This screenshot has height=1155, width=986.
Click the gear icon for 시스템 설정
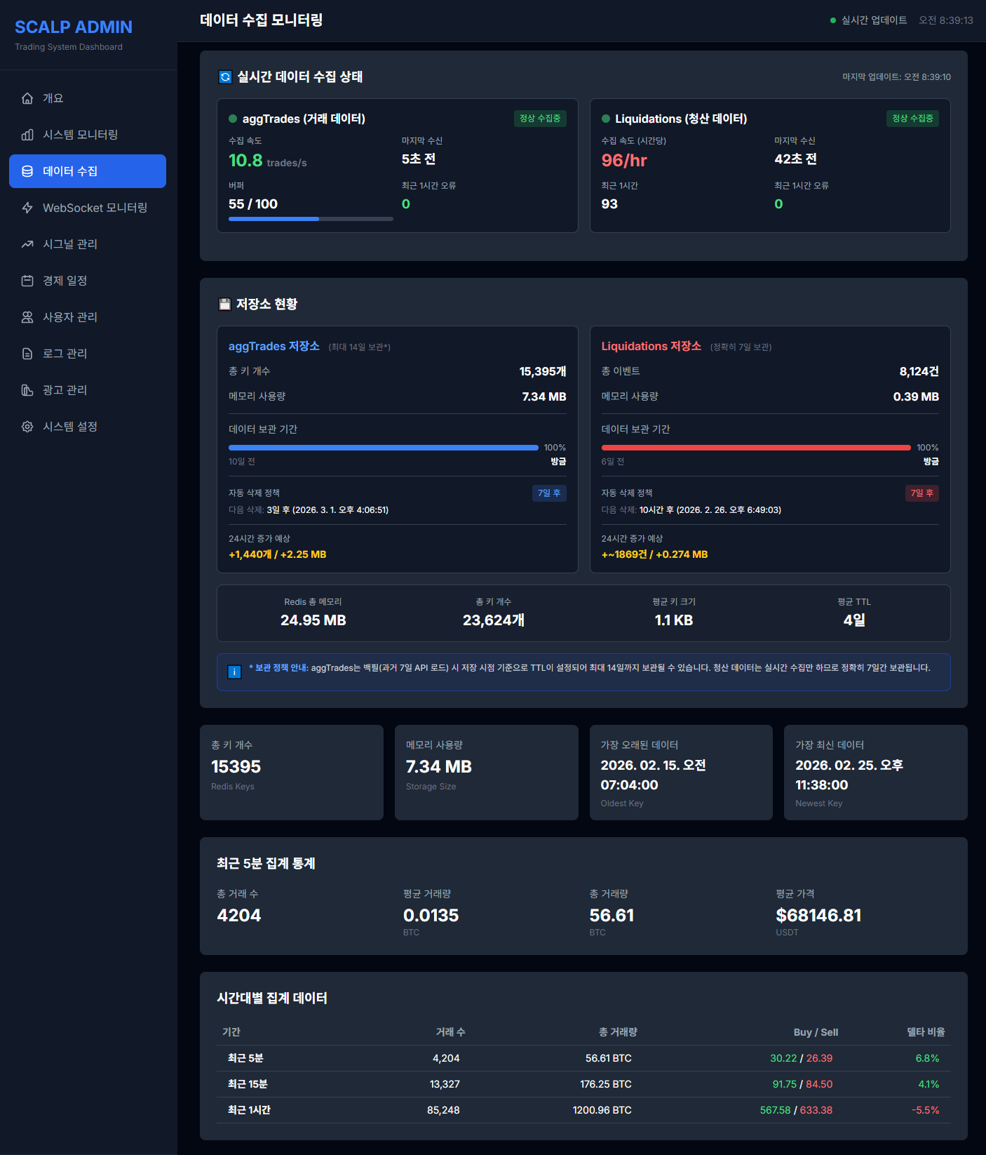[x=27, y=427]
